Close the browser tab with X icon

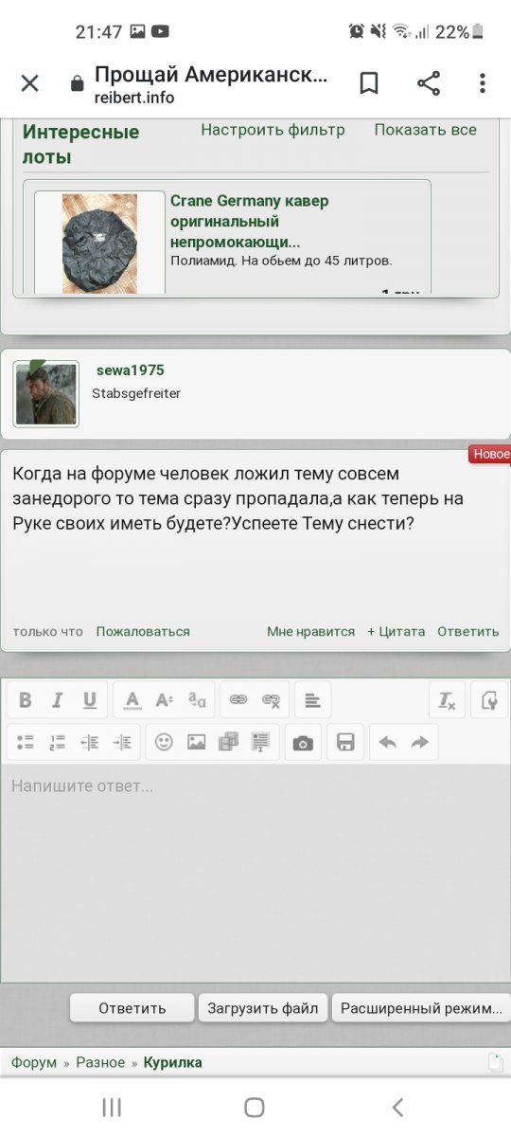[x=29, y=83]
